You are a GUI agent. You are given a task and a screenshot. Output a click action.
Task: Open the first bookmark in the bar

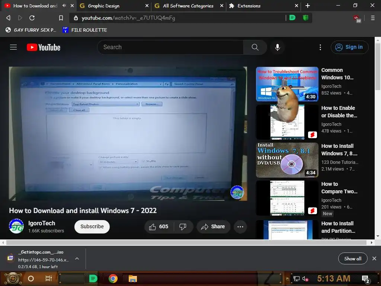(x=31, y=30)
